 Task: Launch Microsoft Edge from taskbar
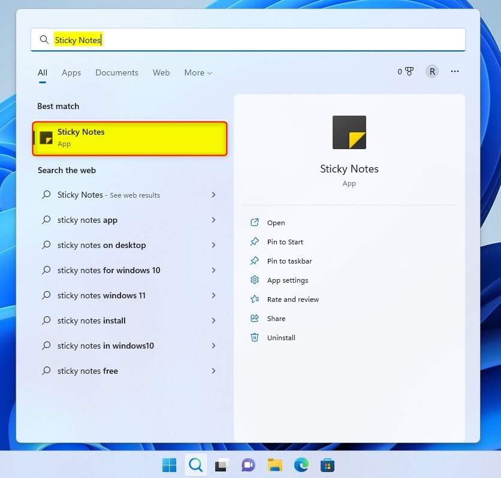(x=301, y=465)
